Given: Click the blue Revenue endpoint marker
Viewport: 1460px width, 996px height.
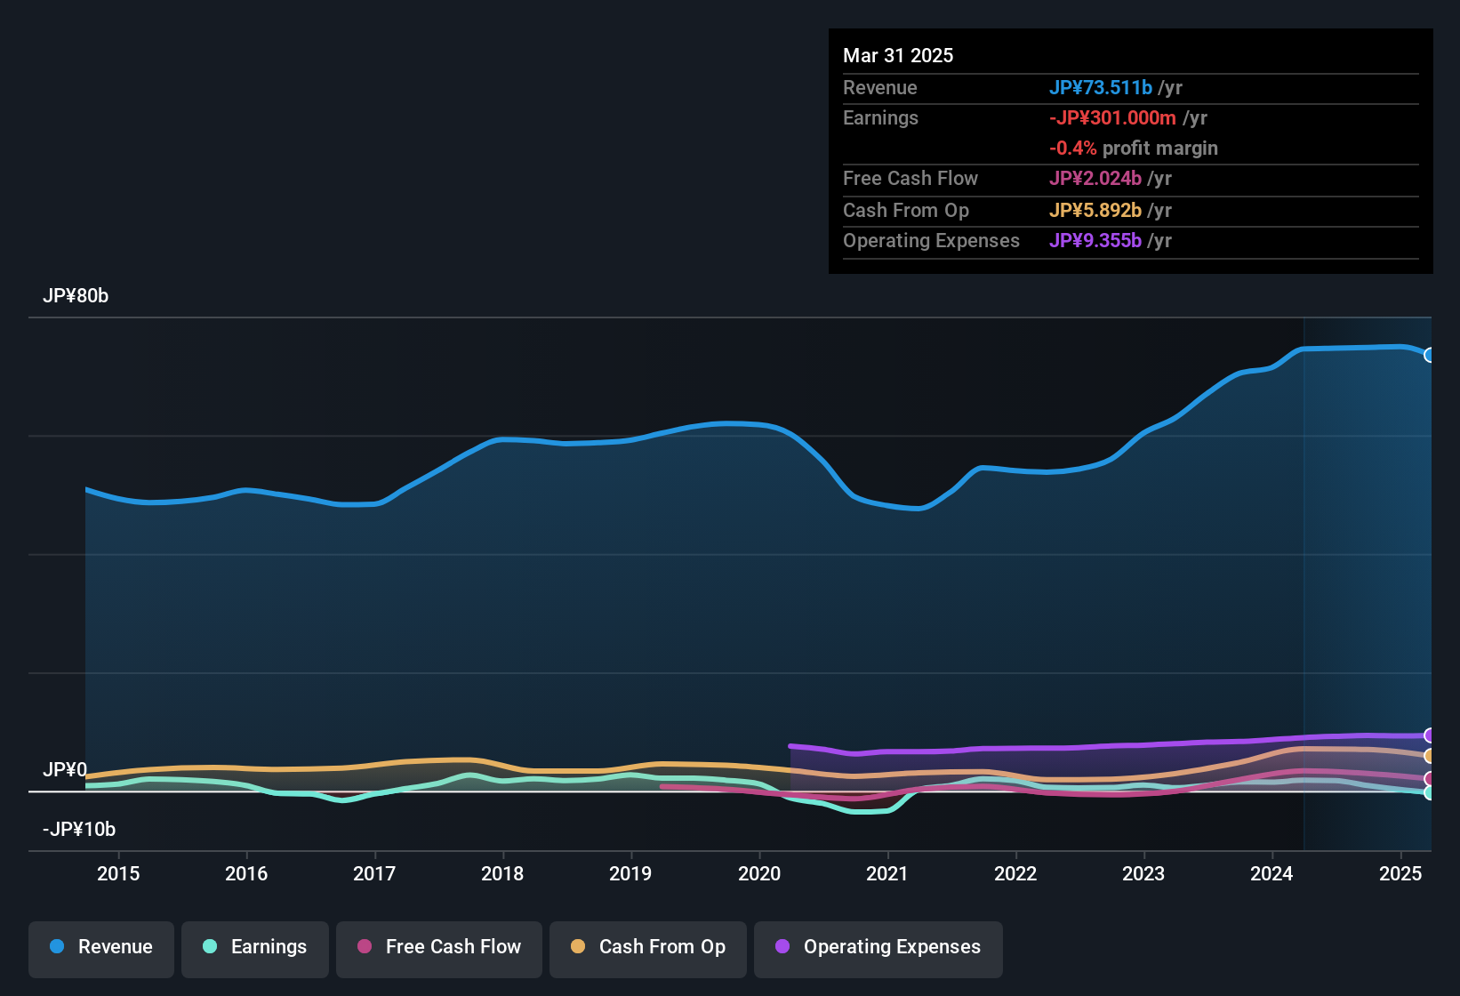Looking at the screenshot, I should tap(1430, 355).
